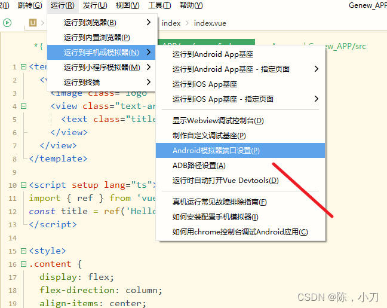The height and width of the screenshot is (308, 387).
Task: Select 运行到小程序模拟器(M) menu entry
Action: click(101, 67)
